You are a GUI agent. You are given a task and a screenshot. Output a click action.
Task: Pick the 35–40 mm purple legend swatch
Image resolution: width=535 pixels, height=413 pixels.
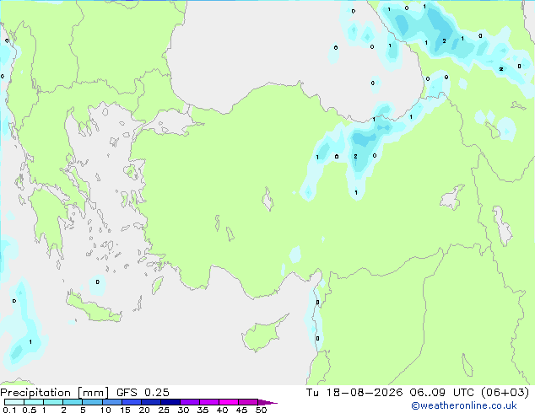[x=209, y=402]
